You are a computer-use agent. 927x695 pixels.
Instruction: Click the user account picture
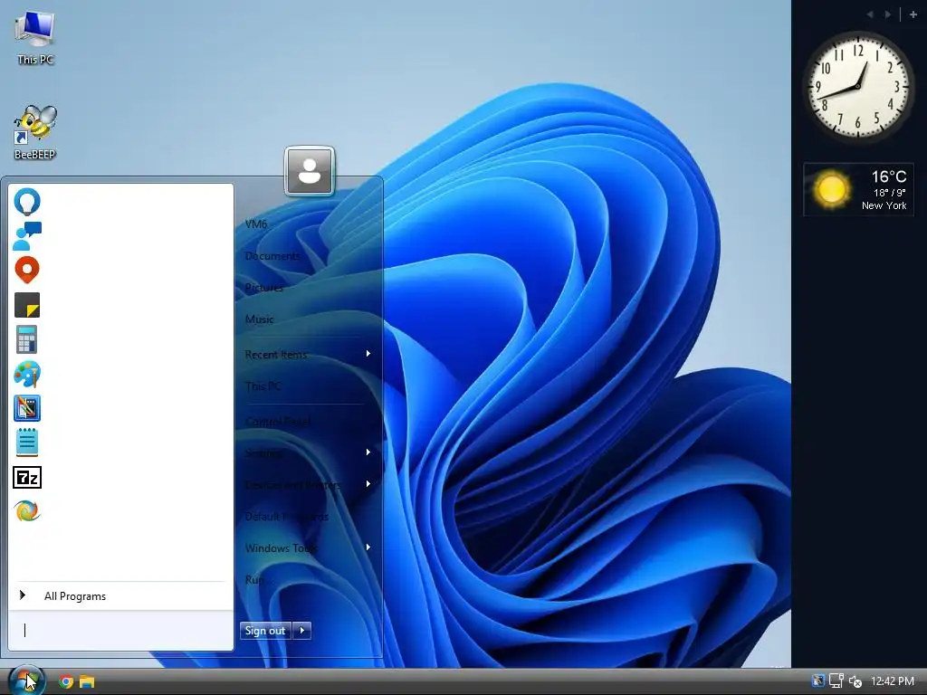(x=310, y=171)
